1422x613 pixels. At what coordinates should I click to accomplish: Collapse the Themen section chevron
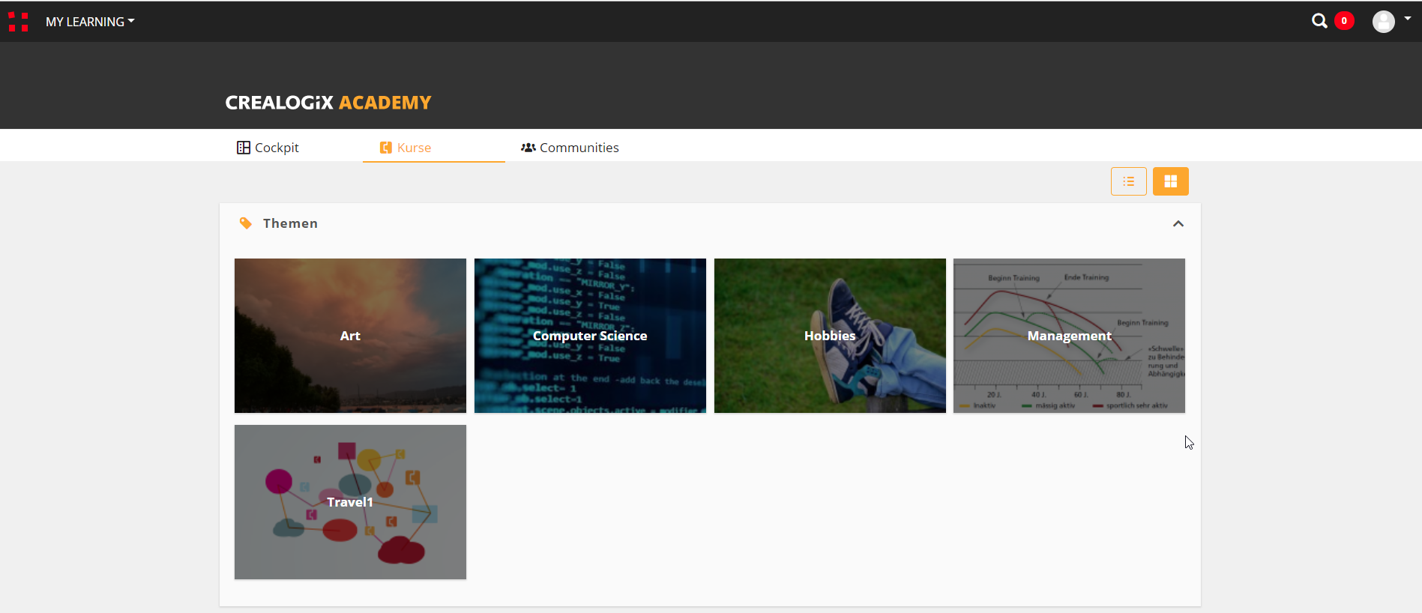(x=1178, y=224)
